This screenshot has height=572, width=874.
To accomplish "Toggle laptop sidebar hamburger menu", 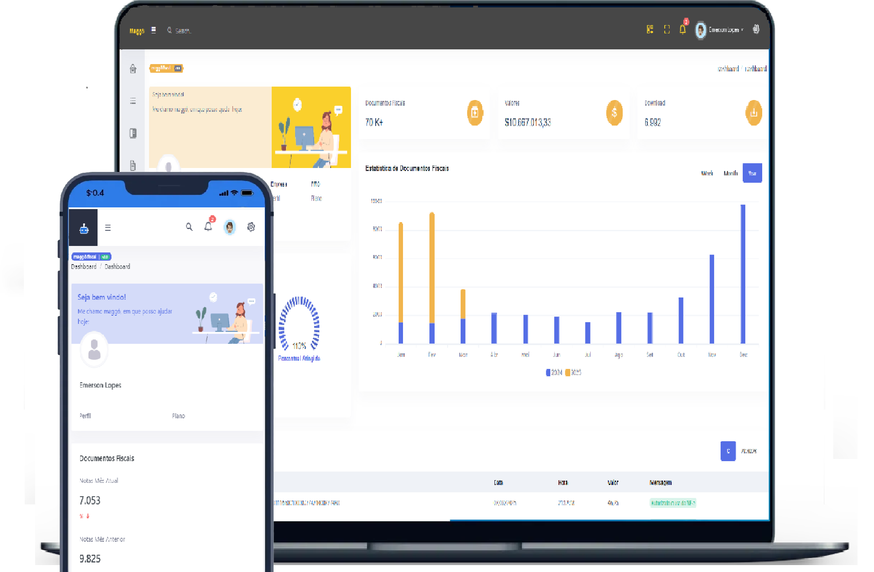I will (x=153, y=30).
